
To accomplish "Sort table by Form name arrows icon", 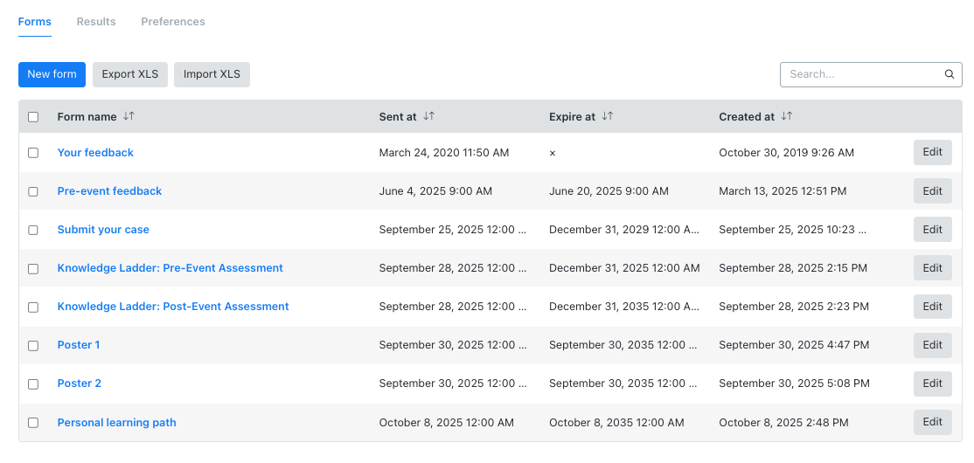I will pyautogui.click(x=129, y=116).
